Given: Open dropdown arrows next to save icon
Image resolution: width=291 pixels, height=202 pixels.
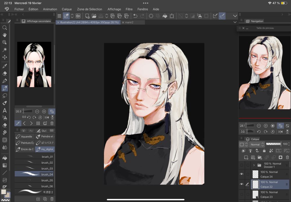Looking at the screenshot, I should pyautogui.click(x=107, y=16).
